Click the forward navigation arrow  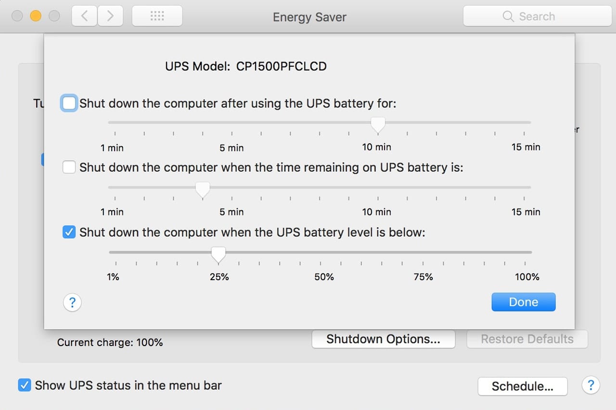pyautogui.click(x=110, y=16)
